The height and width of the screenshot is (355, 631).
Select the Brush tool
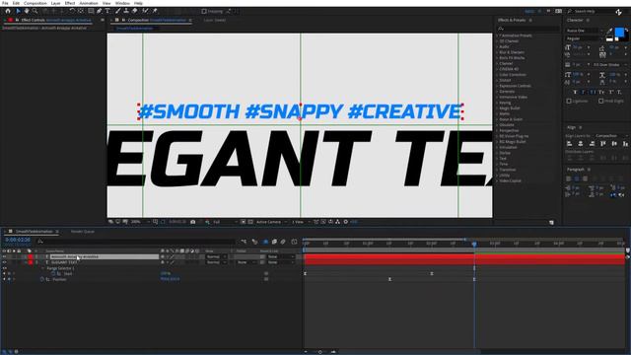[x=118, y=11]
